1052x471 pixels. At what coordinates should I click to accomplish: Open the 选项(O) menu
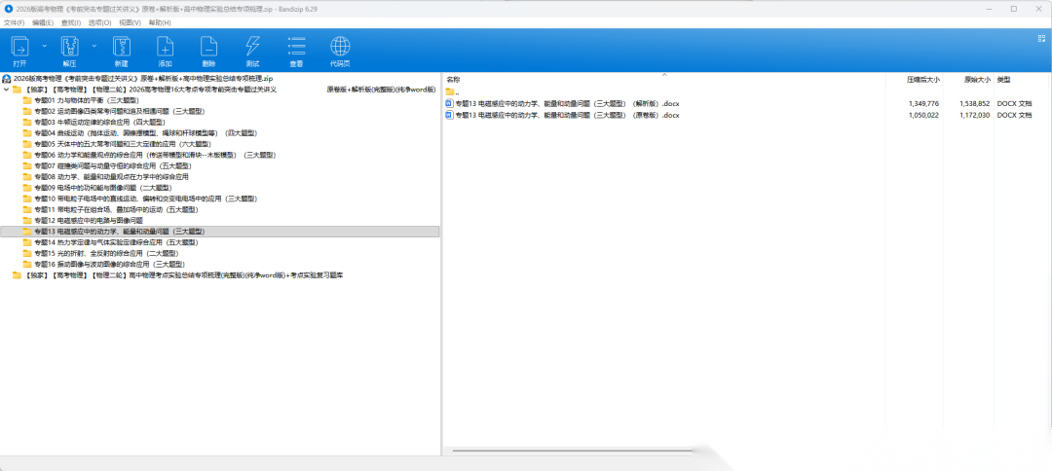(99, 21)
